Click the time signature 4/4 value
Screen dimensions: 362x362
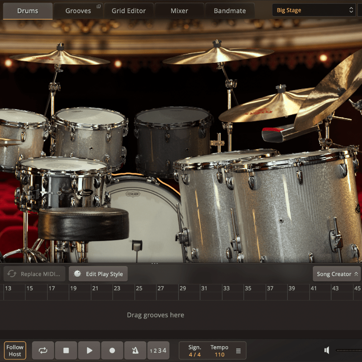[195, 354]
